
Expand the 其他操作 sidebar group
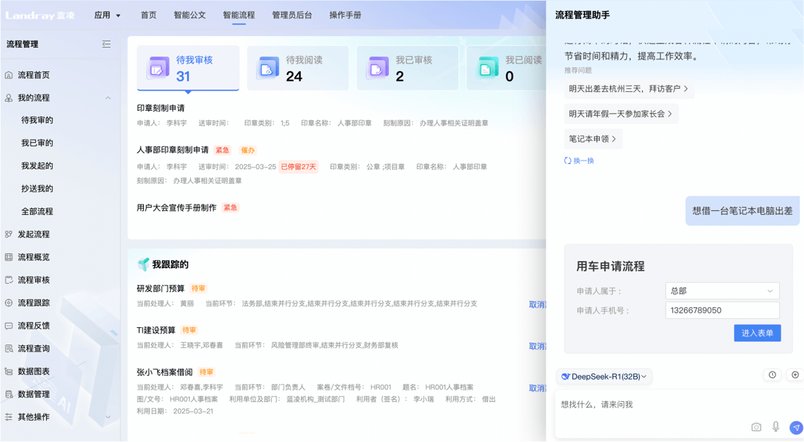coord(108,417)
